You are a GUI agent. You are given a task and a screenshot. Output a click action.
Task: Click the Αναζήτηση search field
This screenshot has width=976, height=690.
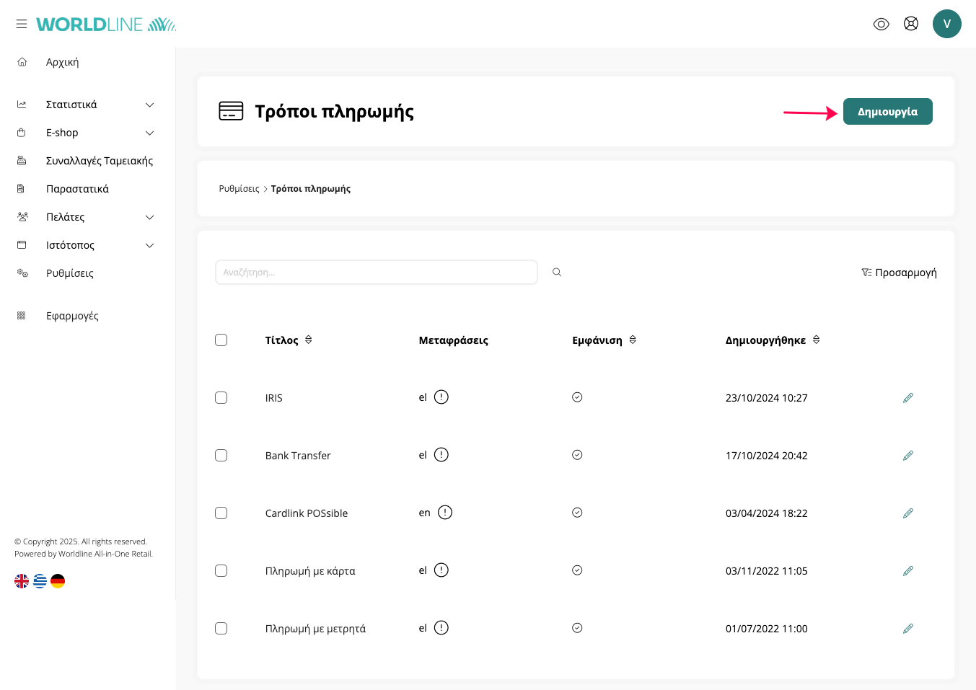point(376,273)
